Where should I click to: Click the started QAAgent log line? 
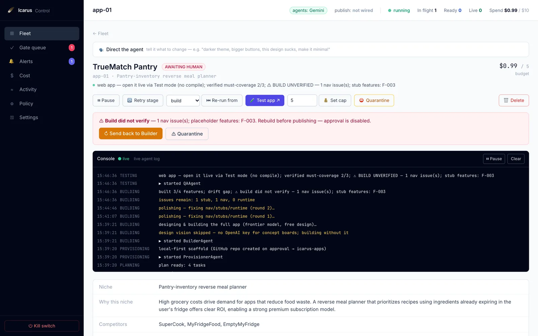pos(180,183)
